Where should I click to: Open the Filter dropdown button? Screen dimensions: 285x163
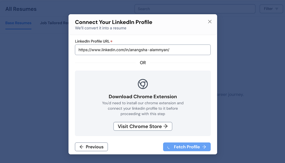(x=271, y=9)
